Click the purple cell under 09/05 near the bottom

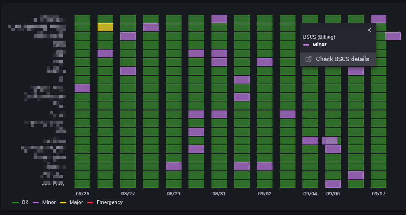[333, 184]
